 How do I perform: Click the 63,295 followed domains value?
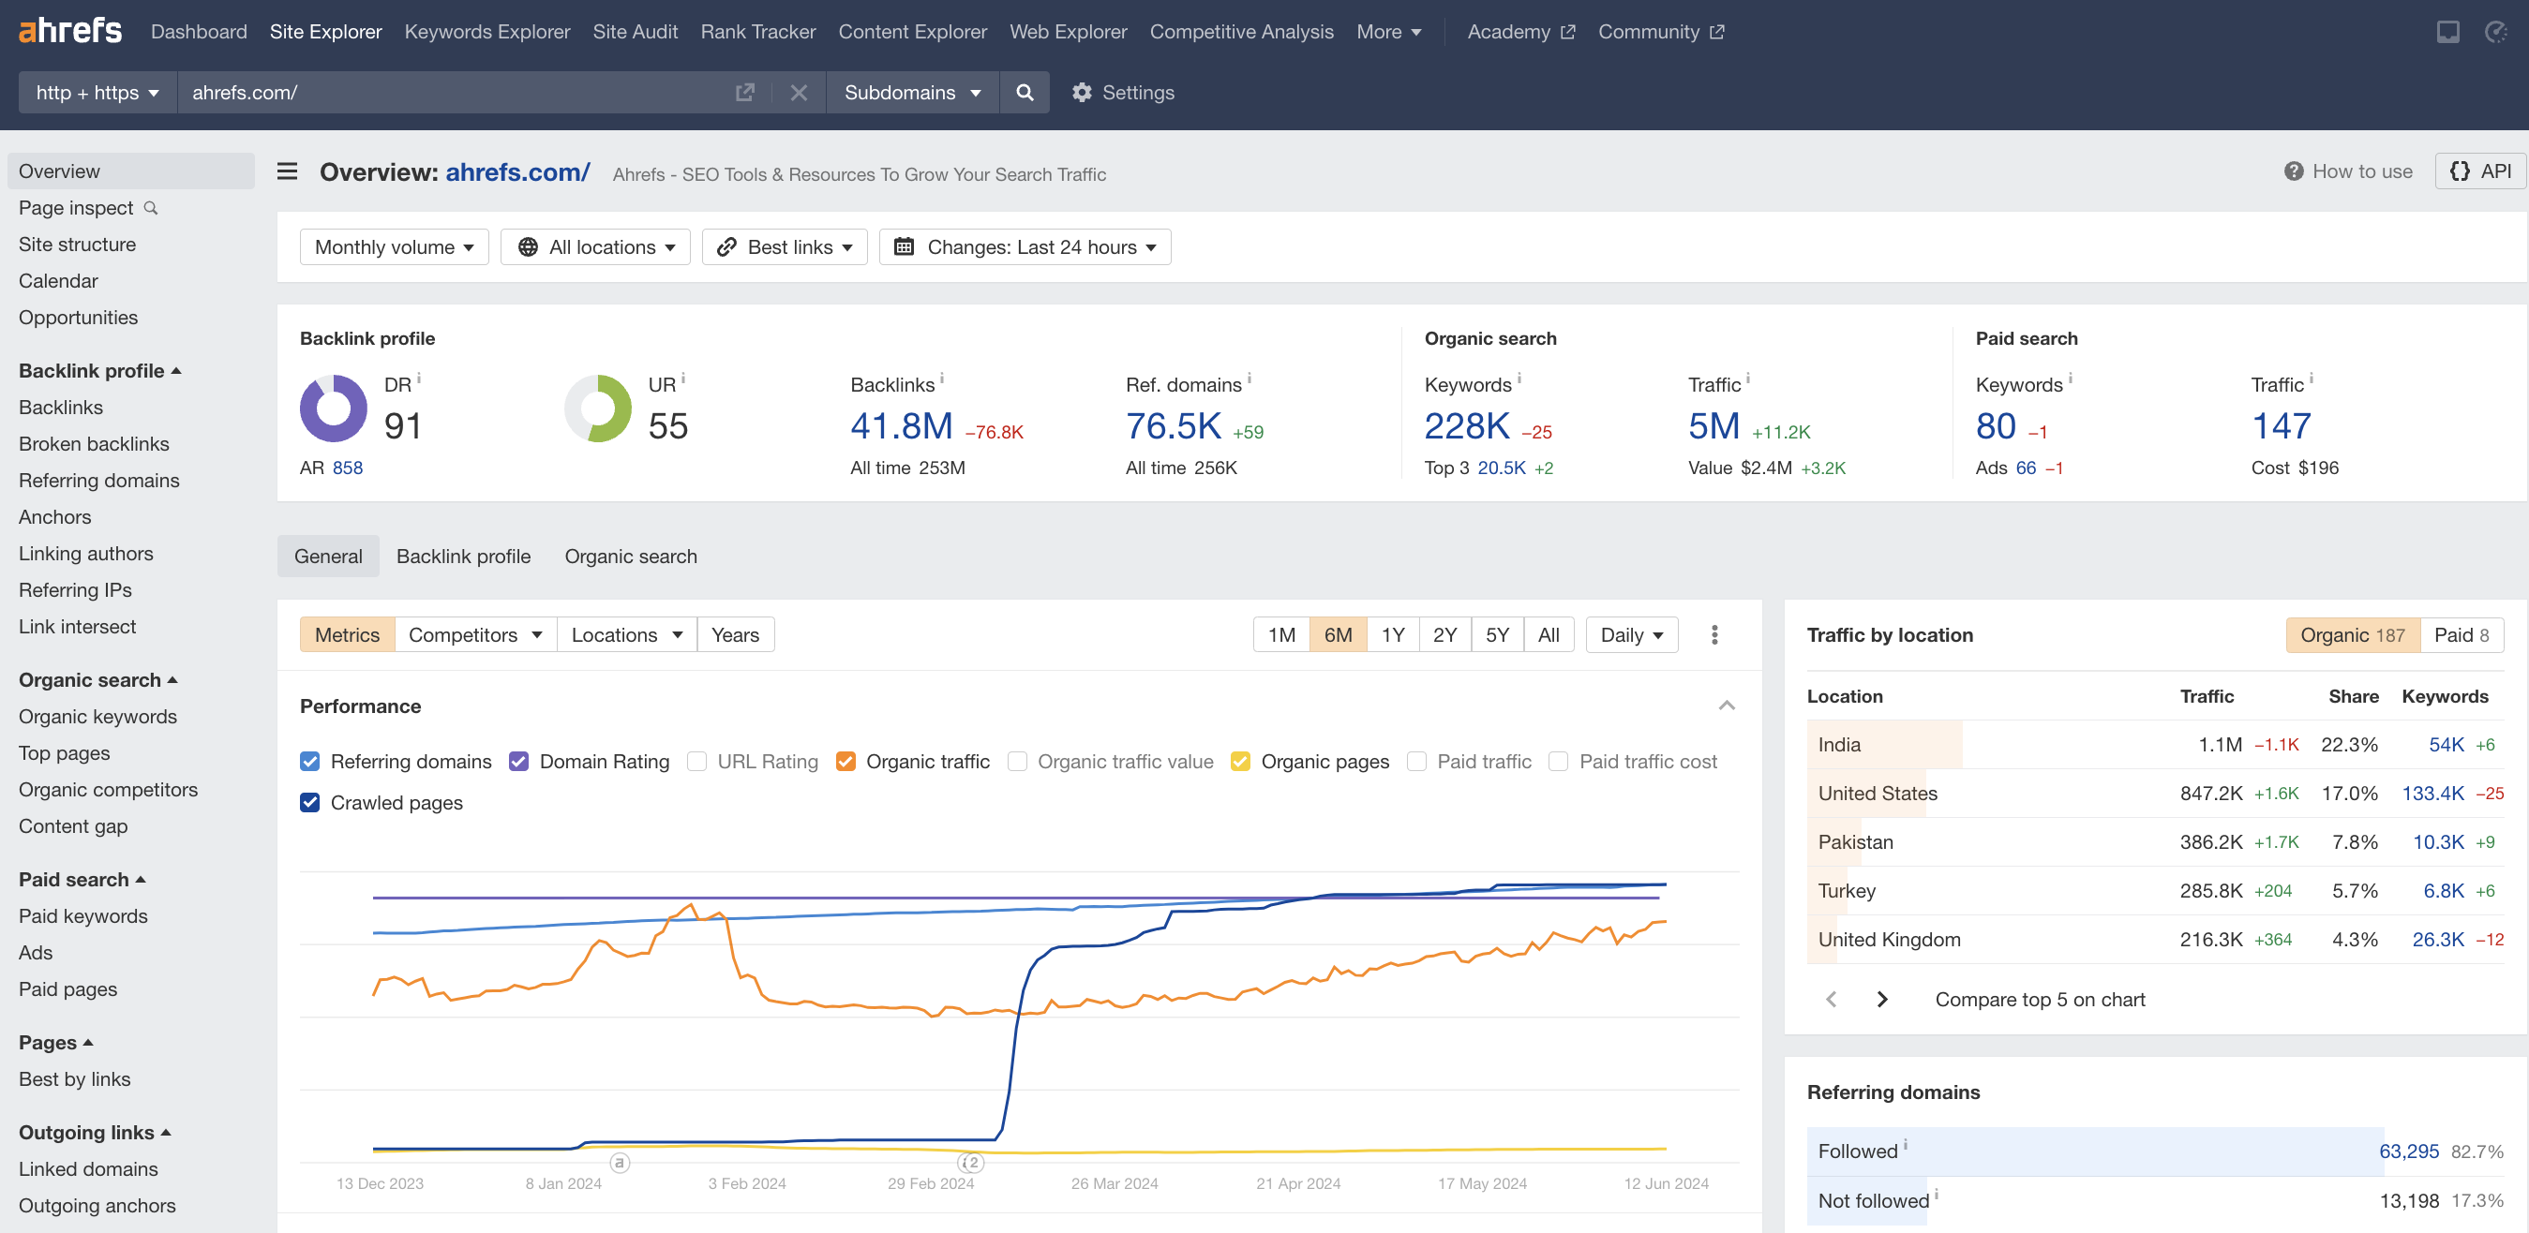pyautogui.click(x=2408, y=1151)
